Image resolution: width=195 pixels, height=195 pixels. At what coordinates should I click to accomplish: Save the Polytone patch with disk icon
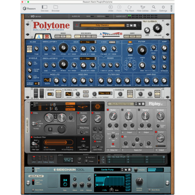pos(135,25)
